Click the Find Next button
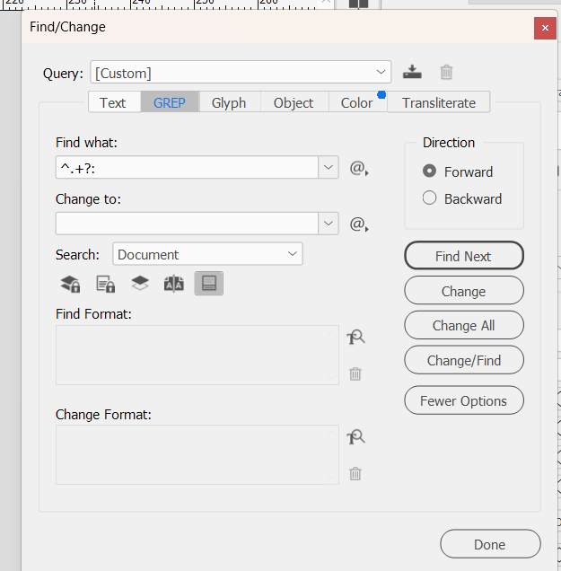561x571 pixels. (463, 256)
